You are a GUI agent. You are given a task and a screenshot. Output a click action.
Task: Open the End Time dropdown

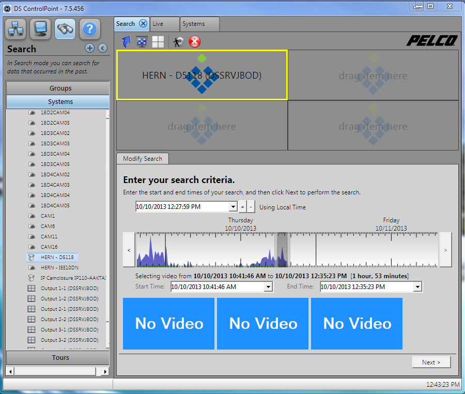click(417, 286)
